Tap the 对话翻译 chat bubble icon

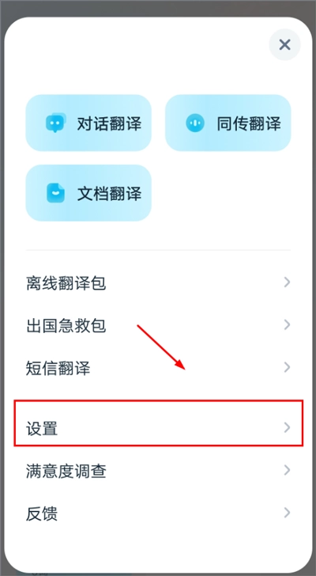[x=56, y=123]
